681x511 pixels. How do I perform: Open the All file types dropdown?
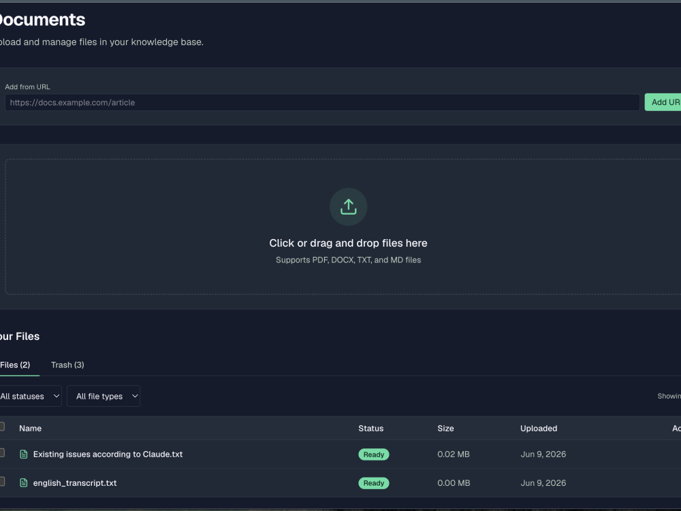(x=104, y=396)
